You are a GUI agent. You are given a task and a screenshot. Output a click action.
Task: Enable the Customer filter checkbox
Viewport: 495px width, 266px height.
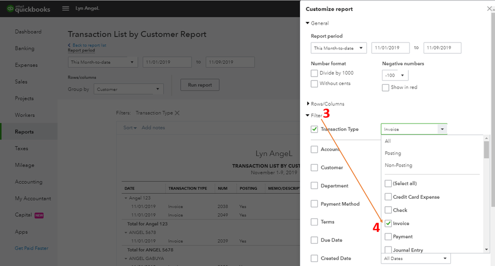(314, 168)
